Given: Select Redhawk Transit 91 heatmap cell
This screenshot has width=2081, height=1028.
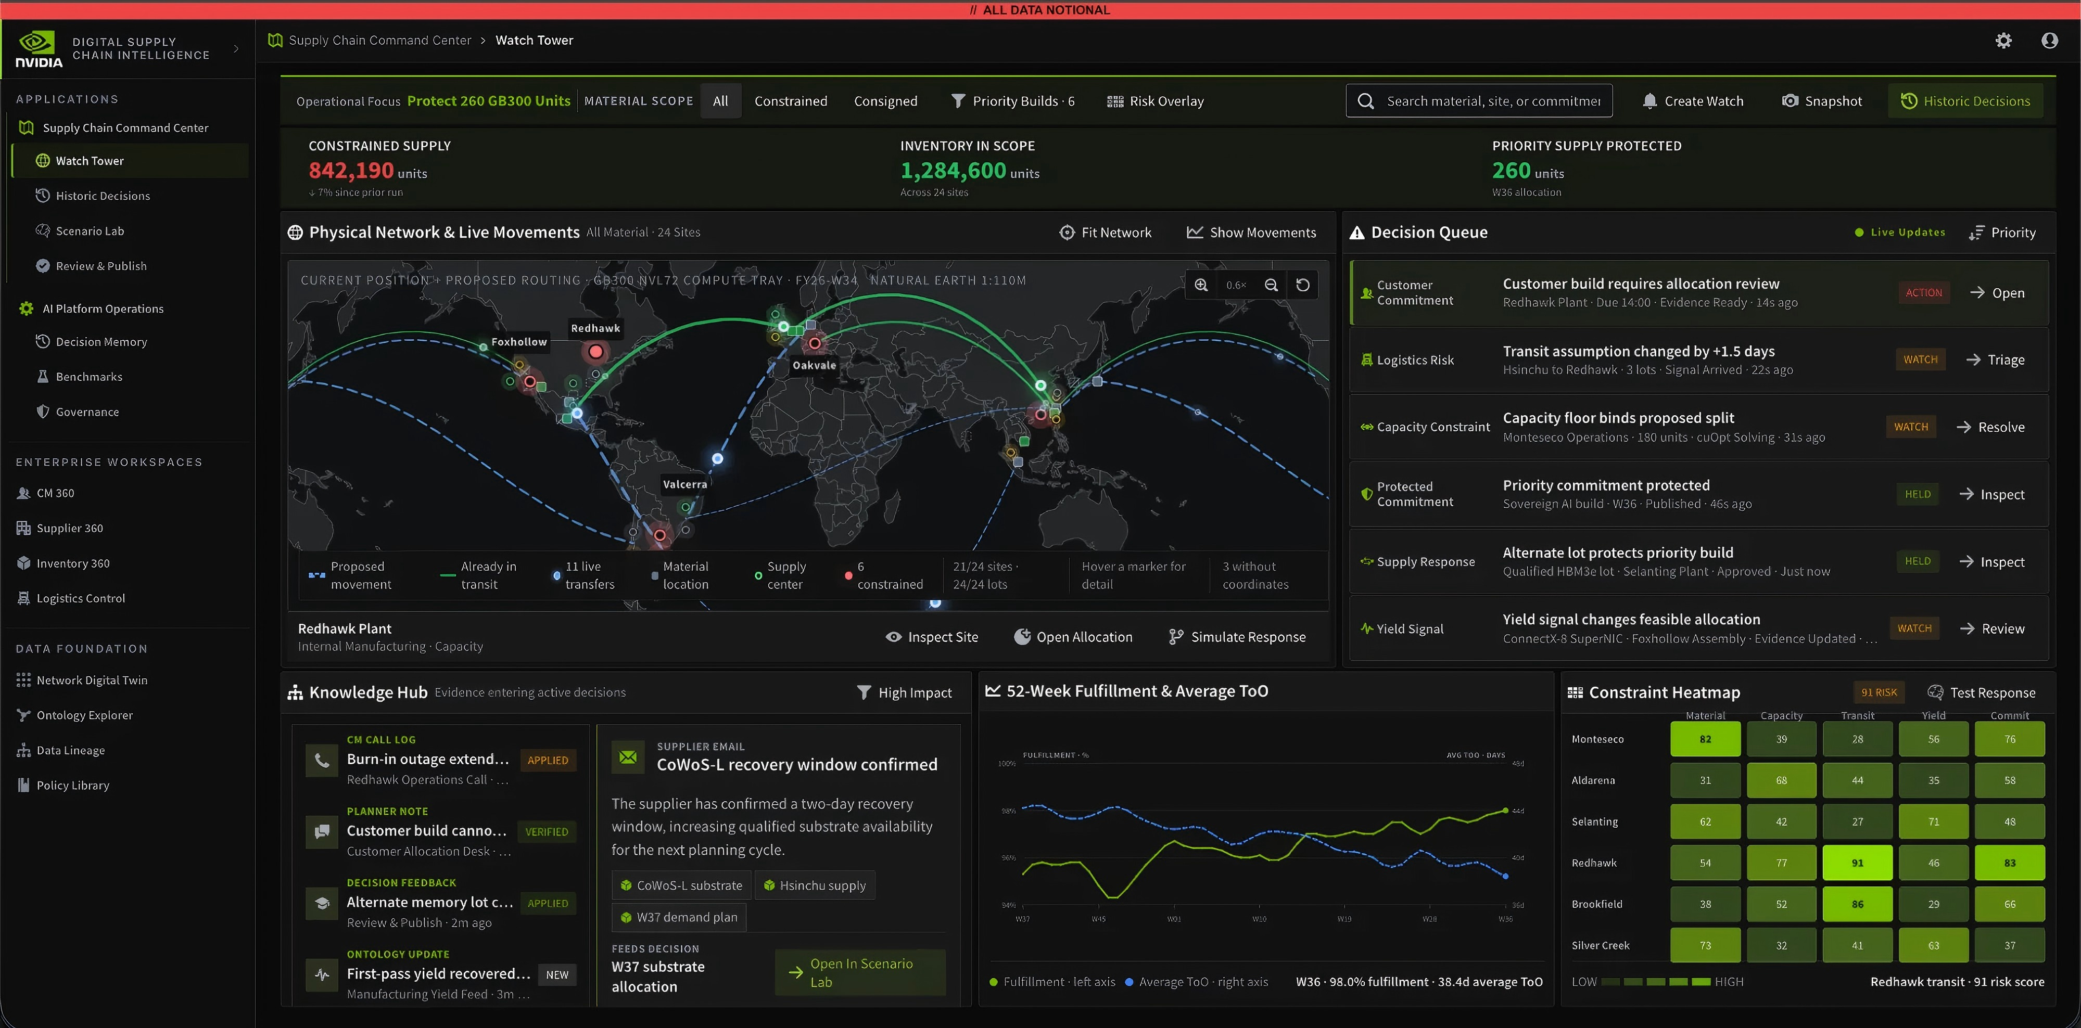Looking at the screenshot, I should 1857,863.
